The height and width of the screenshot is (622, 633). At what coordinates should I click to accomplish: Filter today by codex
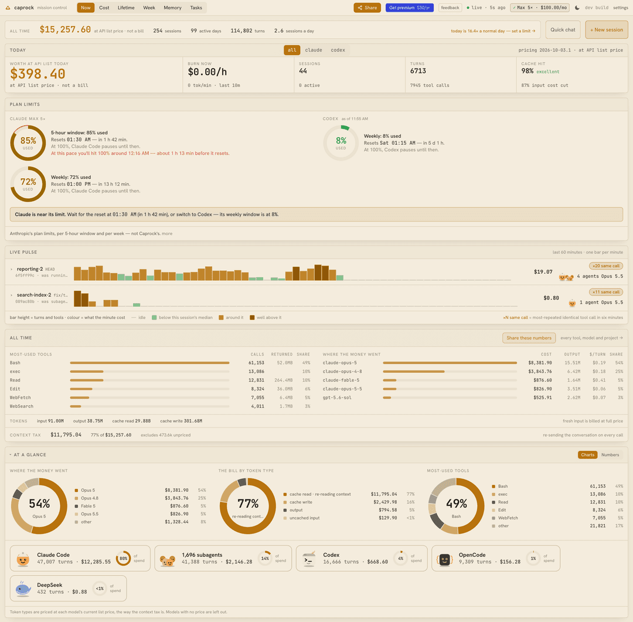338,50
